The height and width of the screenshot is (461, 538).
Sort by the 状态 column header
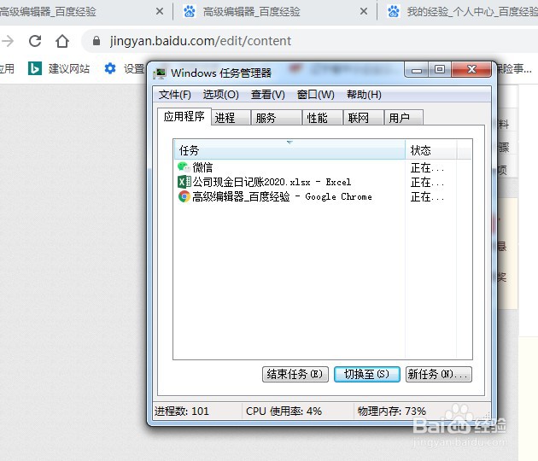[431, 150]
